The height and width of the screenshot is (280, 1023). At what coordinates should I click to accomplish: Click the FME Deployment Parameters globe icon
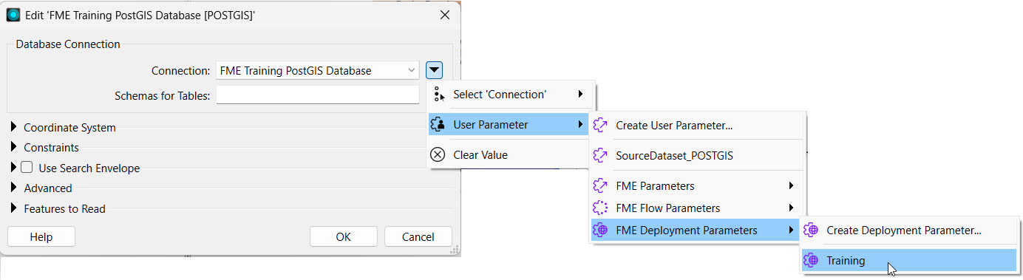pyautogui.click(x=600, y=231)
